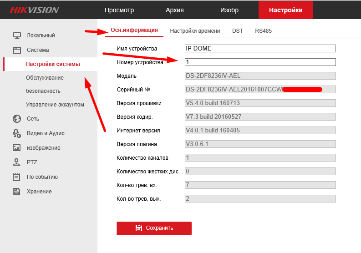Click the Имя устройства input field
361x253 pixels.
pos(260,49)
